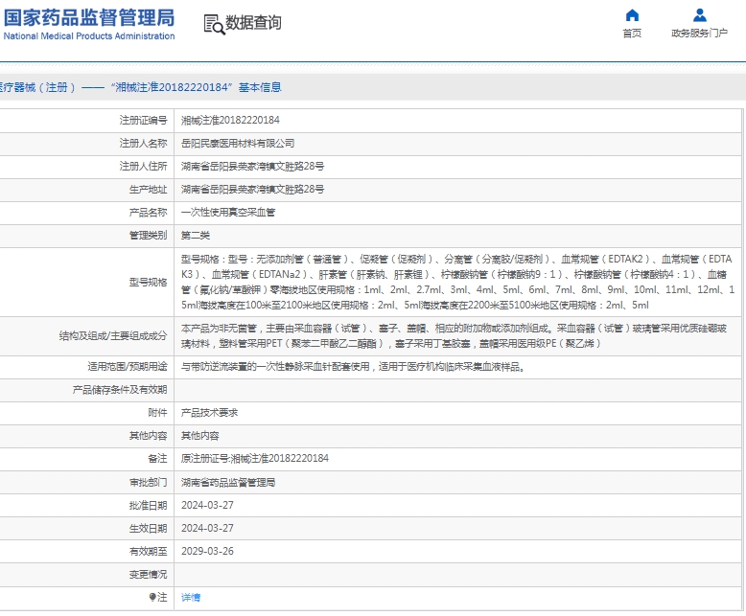This screenshot has width=746, height=616.
Task: Click the 批准日期 label
Action: 148,505
